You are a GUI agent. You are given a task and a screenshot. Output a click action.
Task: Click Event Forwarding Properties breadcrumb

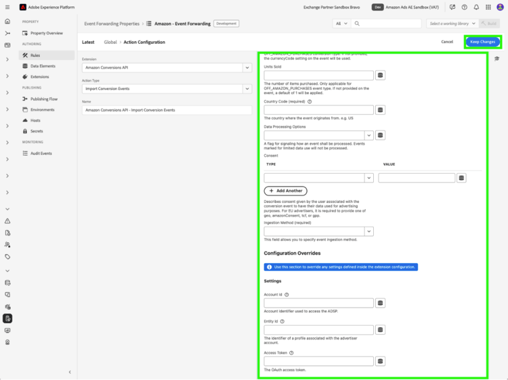click(112, 24)
